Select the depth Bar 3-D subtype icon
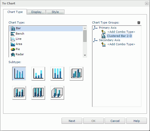 [x=57, y=93]
